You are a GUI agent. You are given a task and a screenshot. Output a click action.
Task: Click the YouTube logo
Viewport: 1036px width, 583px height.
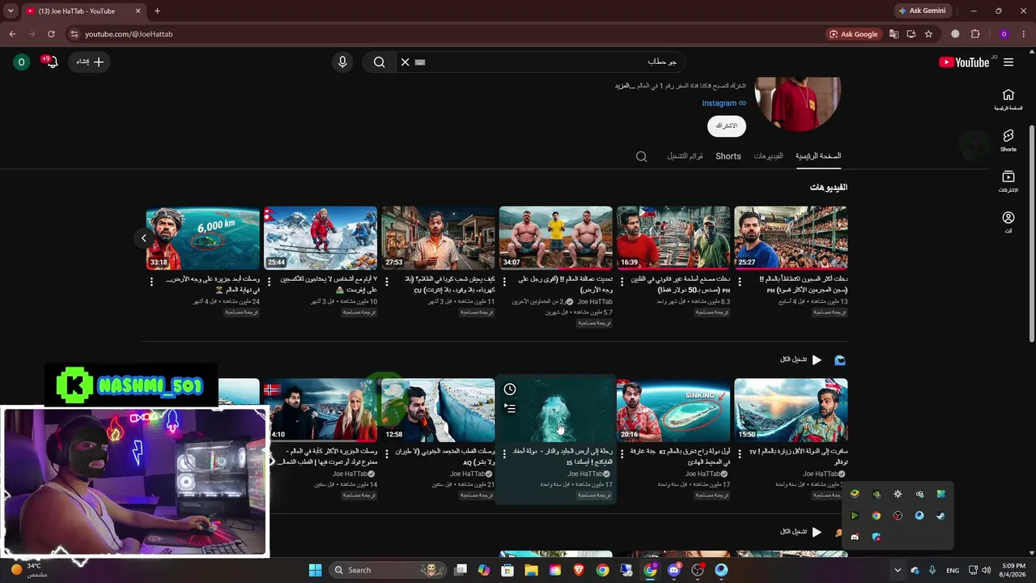point(964,62)
